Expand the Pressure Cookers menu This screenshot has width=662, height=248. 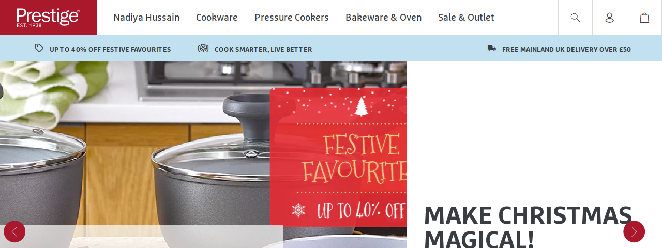pyautogui.click(x=292, y=18)
